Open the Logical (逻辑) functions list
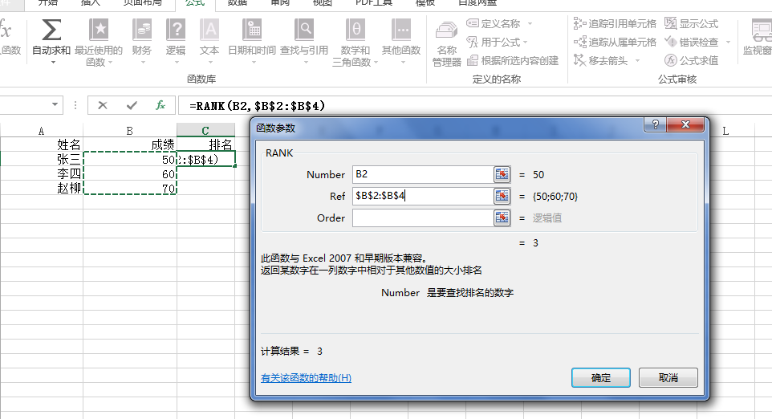The image size is (772, 419). pyautogui.click(x=176, y=42)
